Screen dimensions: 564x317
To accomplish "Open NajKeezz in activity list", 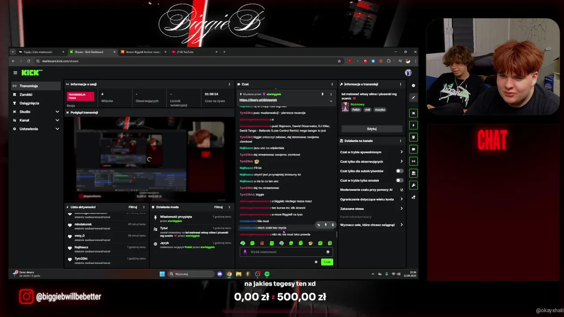I will (x=81, y=247).
